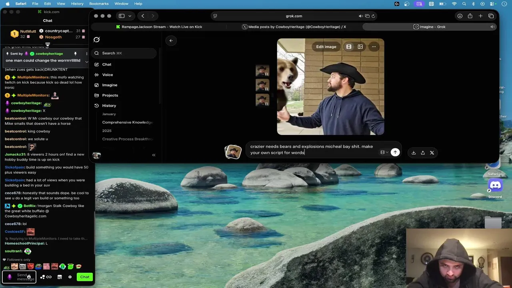Click the Edit image button
This screenshot has height=288, width=512.
pos(326,47)
